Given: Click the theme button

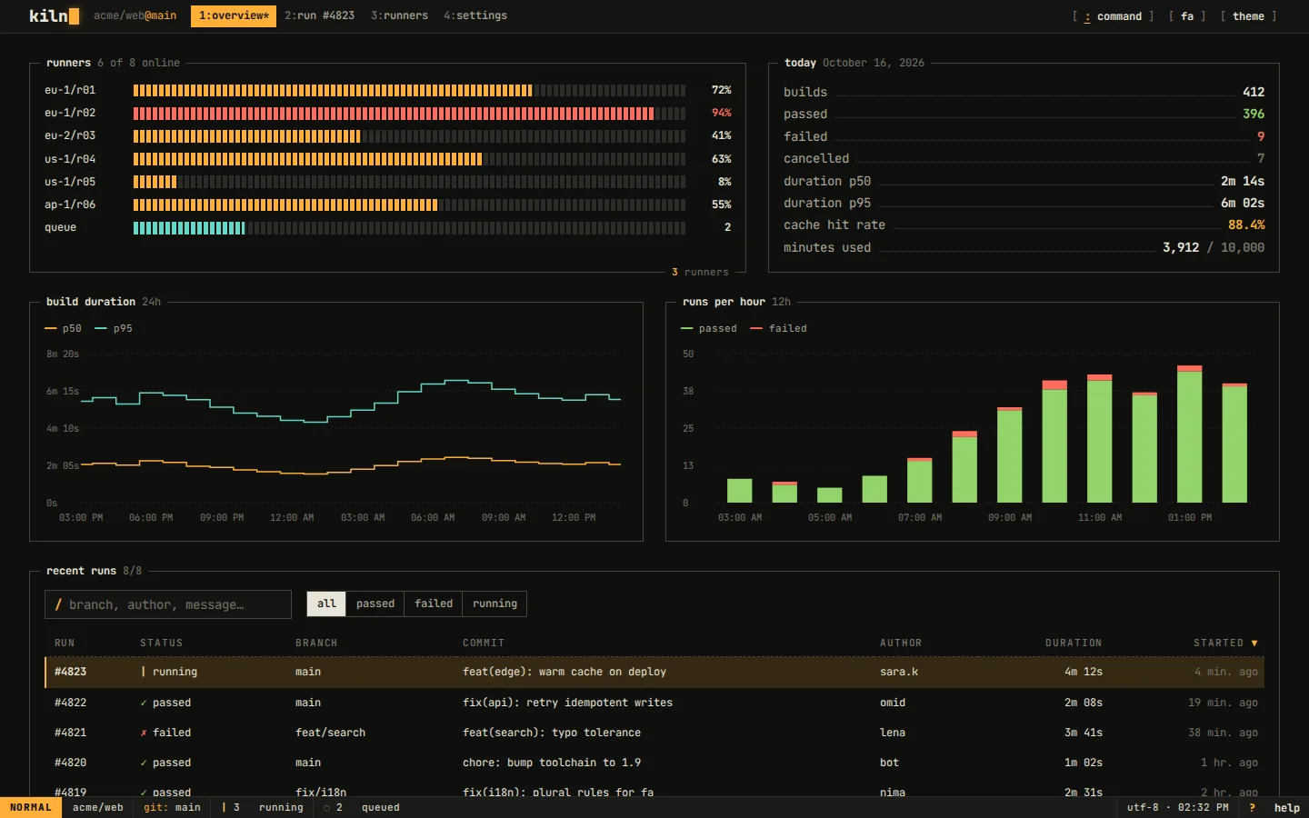Looking at the screenshot, I should click(x=1248, y=16).
